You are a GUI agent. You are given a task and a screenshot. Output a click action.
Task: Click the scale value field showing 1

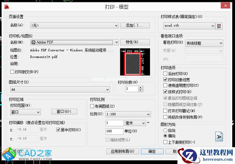pyautogui.click(x=114, y=123)
